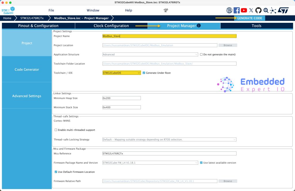This screenshot has height=191, width=295.
Task: Open Thread-safe Locking Strategy dropdown
Action: 169,140
